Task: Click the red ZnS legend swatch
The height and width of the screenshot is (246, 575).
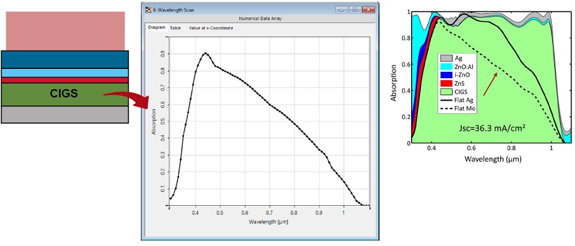Action: point(447,83)
